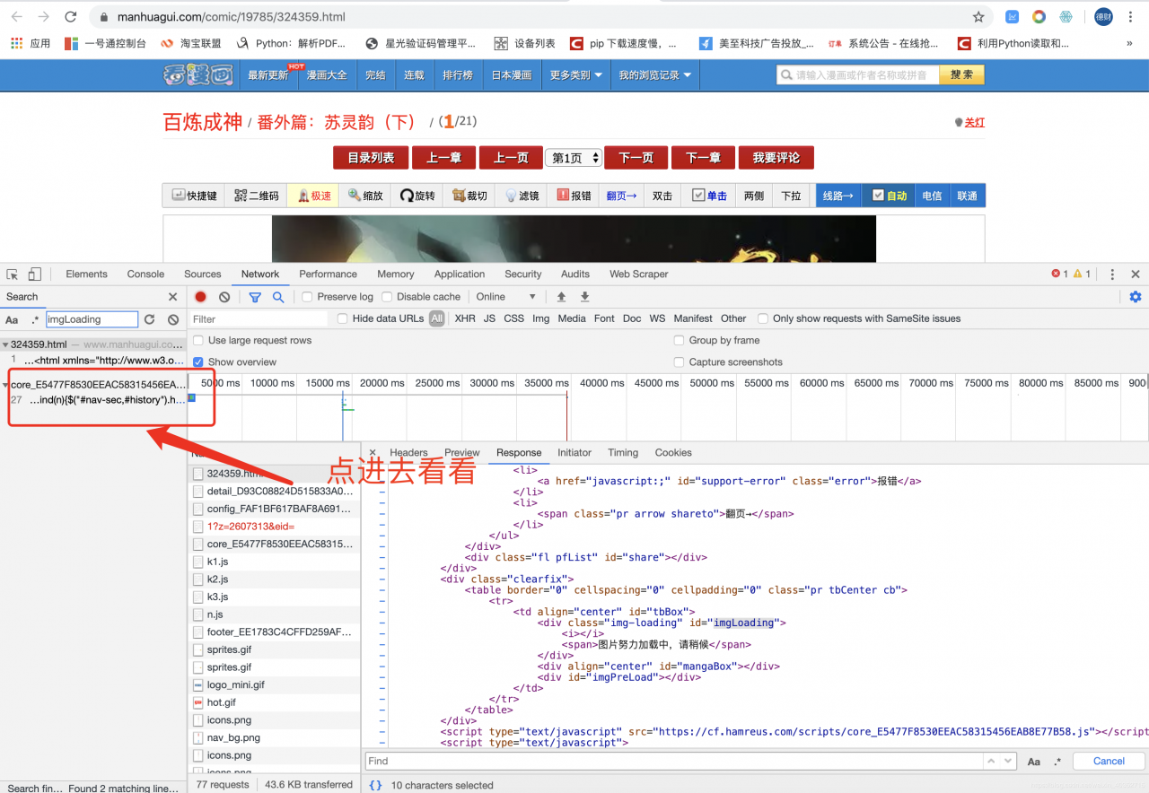The width and height of the screenshot is (1149, 793).
Task: Open the Timing tab of the request
Action: [623, 453]
